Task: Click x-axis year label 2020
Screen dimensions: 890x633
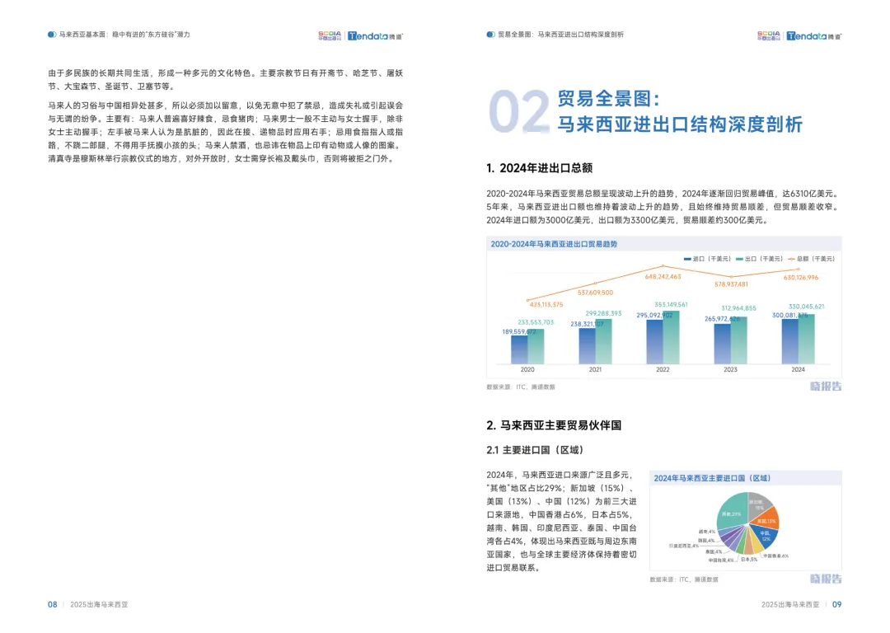Action: 527,369
